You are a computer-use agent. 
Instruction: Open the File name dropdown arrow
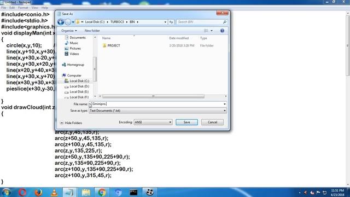[x=225, y=104]
